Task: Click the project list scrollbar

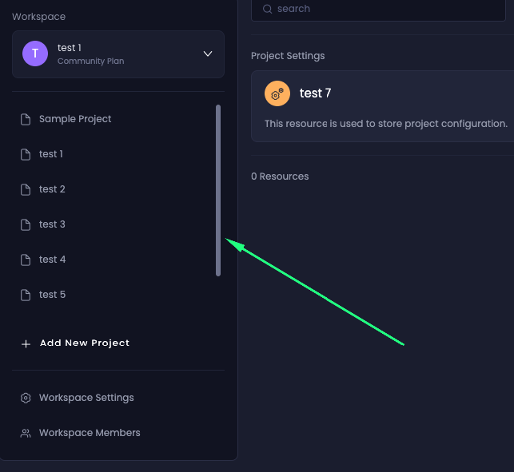Action: (x=218, y=190)
